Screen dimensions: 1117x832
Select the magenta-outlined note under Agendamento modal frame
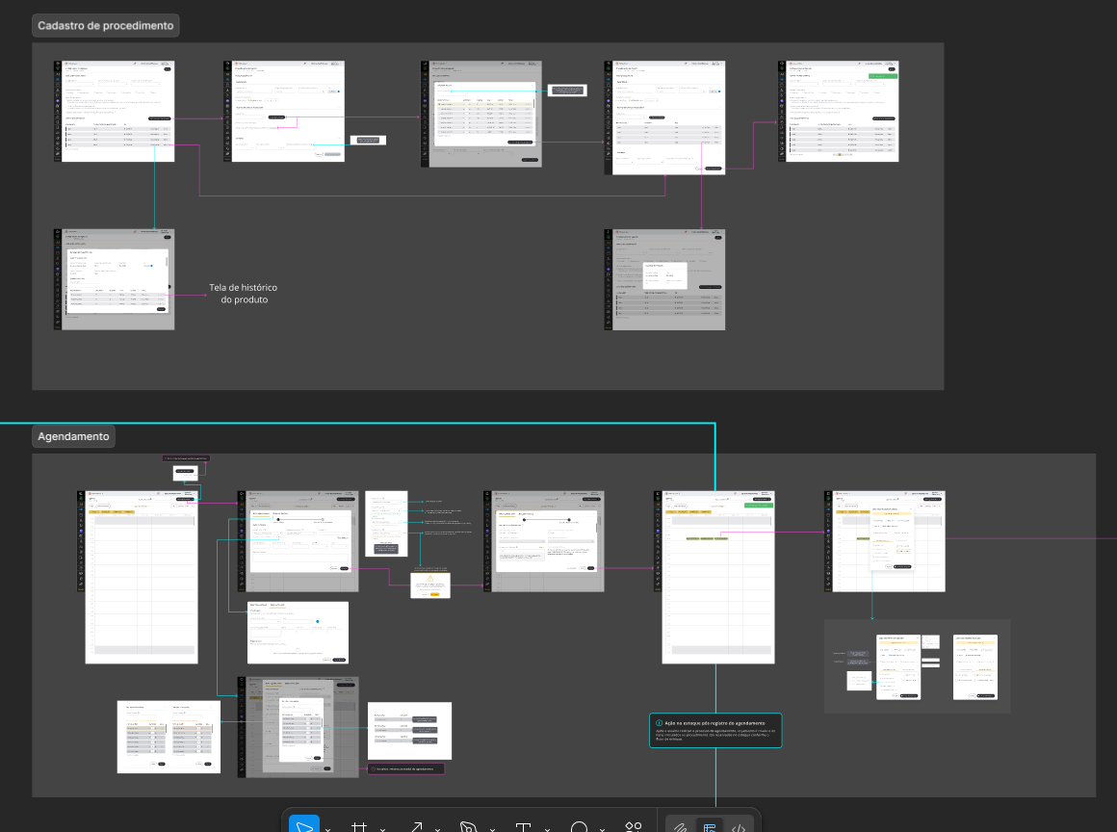pos(406,769)
